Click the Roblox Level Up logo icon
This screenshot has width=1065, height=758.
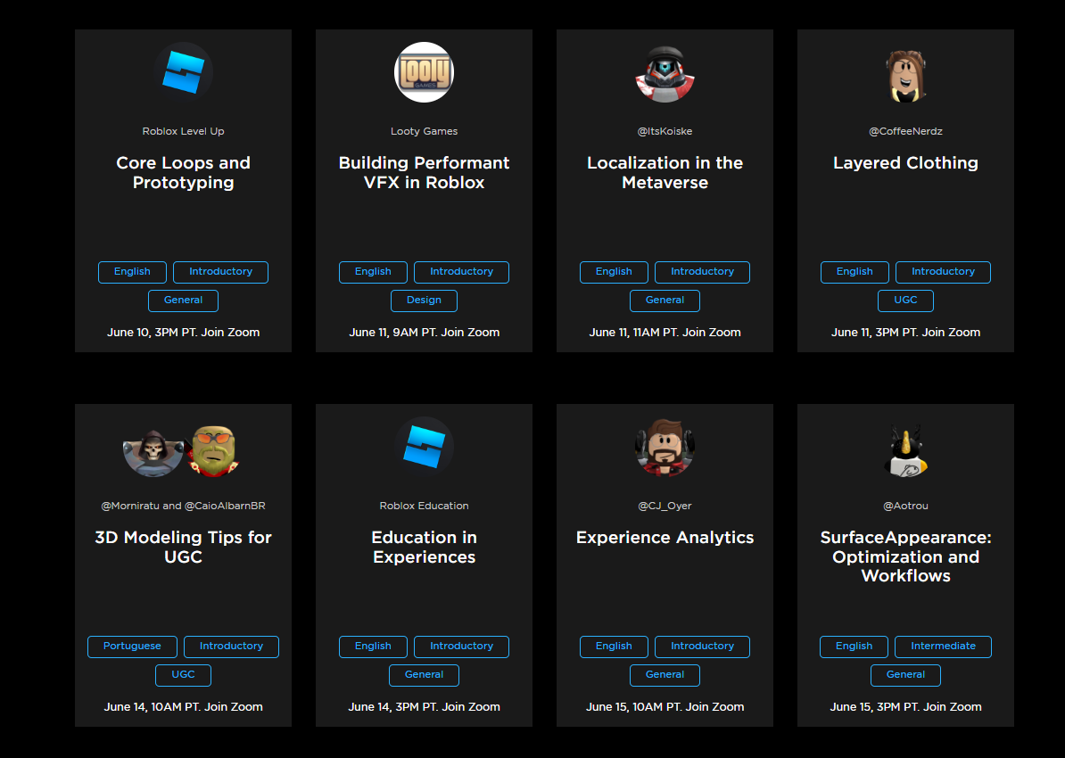183,71
